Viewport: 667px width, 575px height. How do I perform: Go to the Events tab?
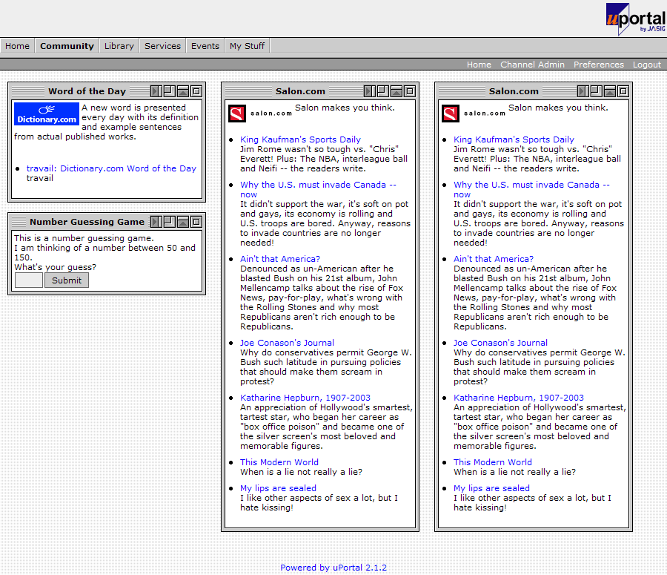(x=205, y=46)
